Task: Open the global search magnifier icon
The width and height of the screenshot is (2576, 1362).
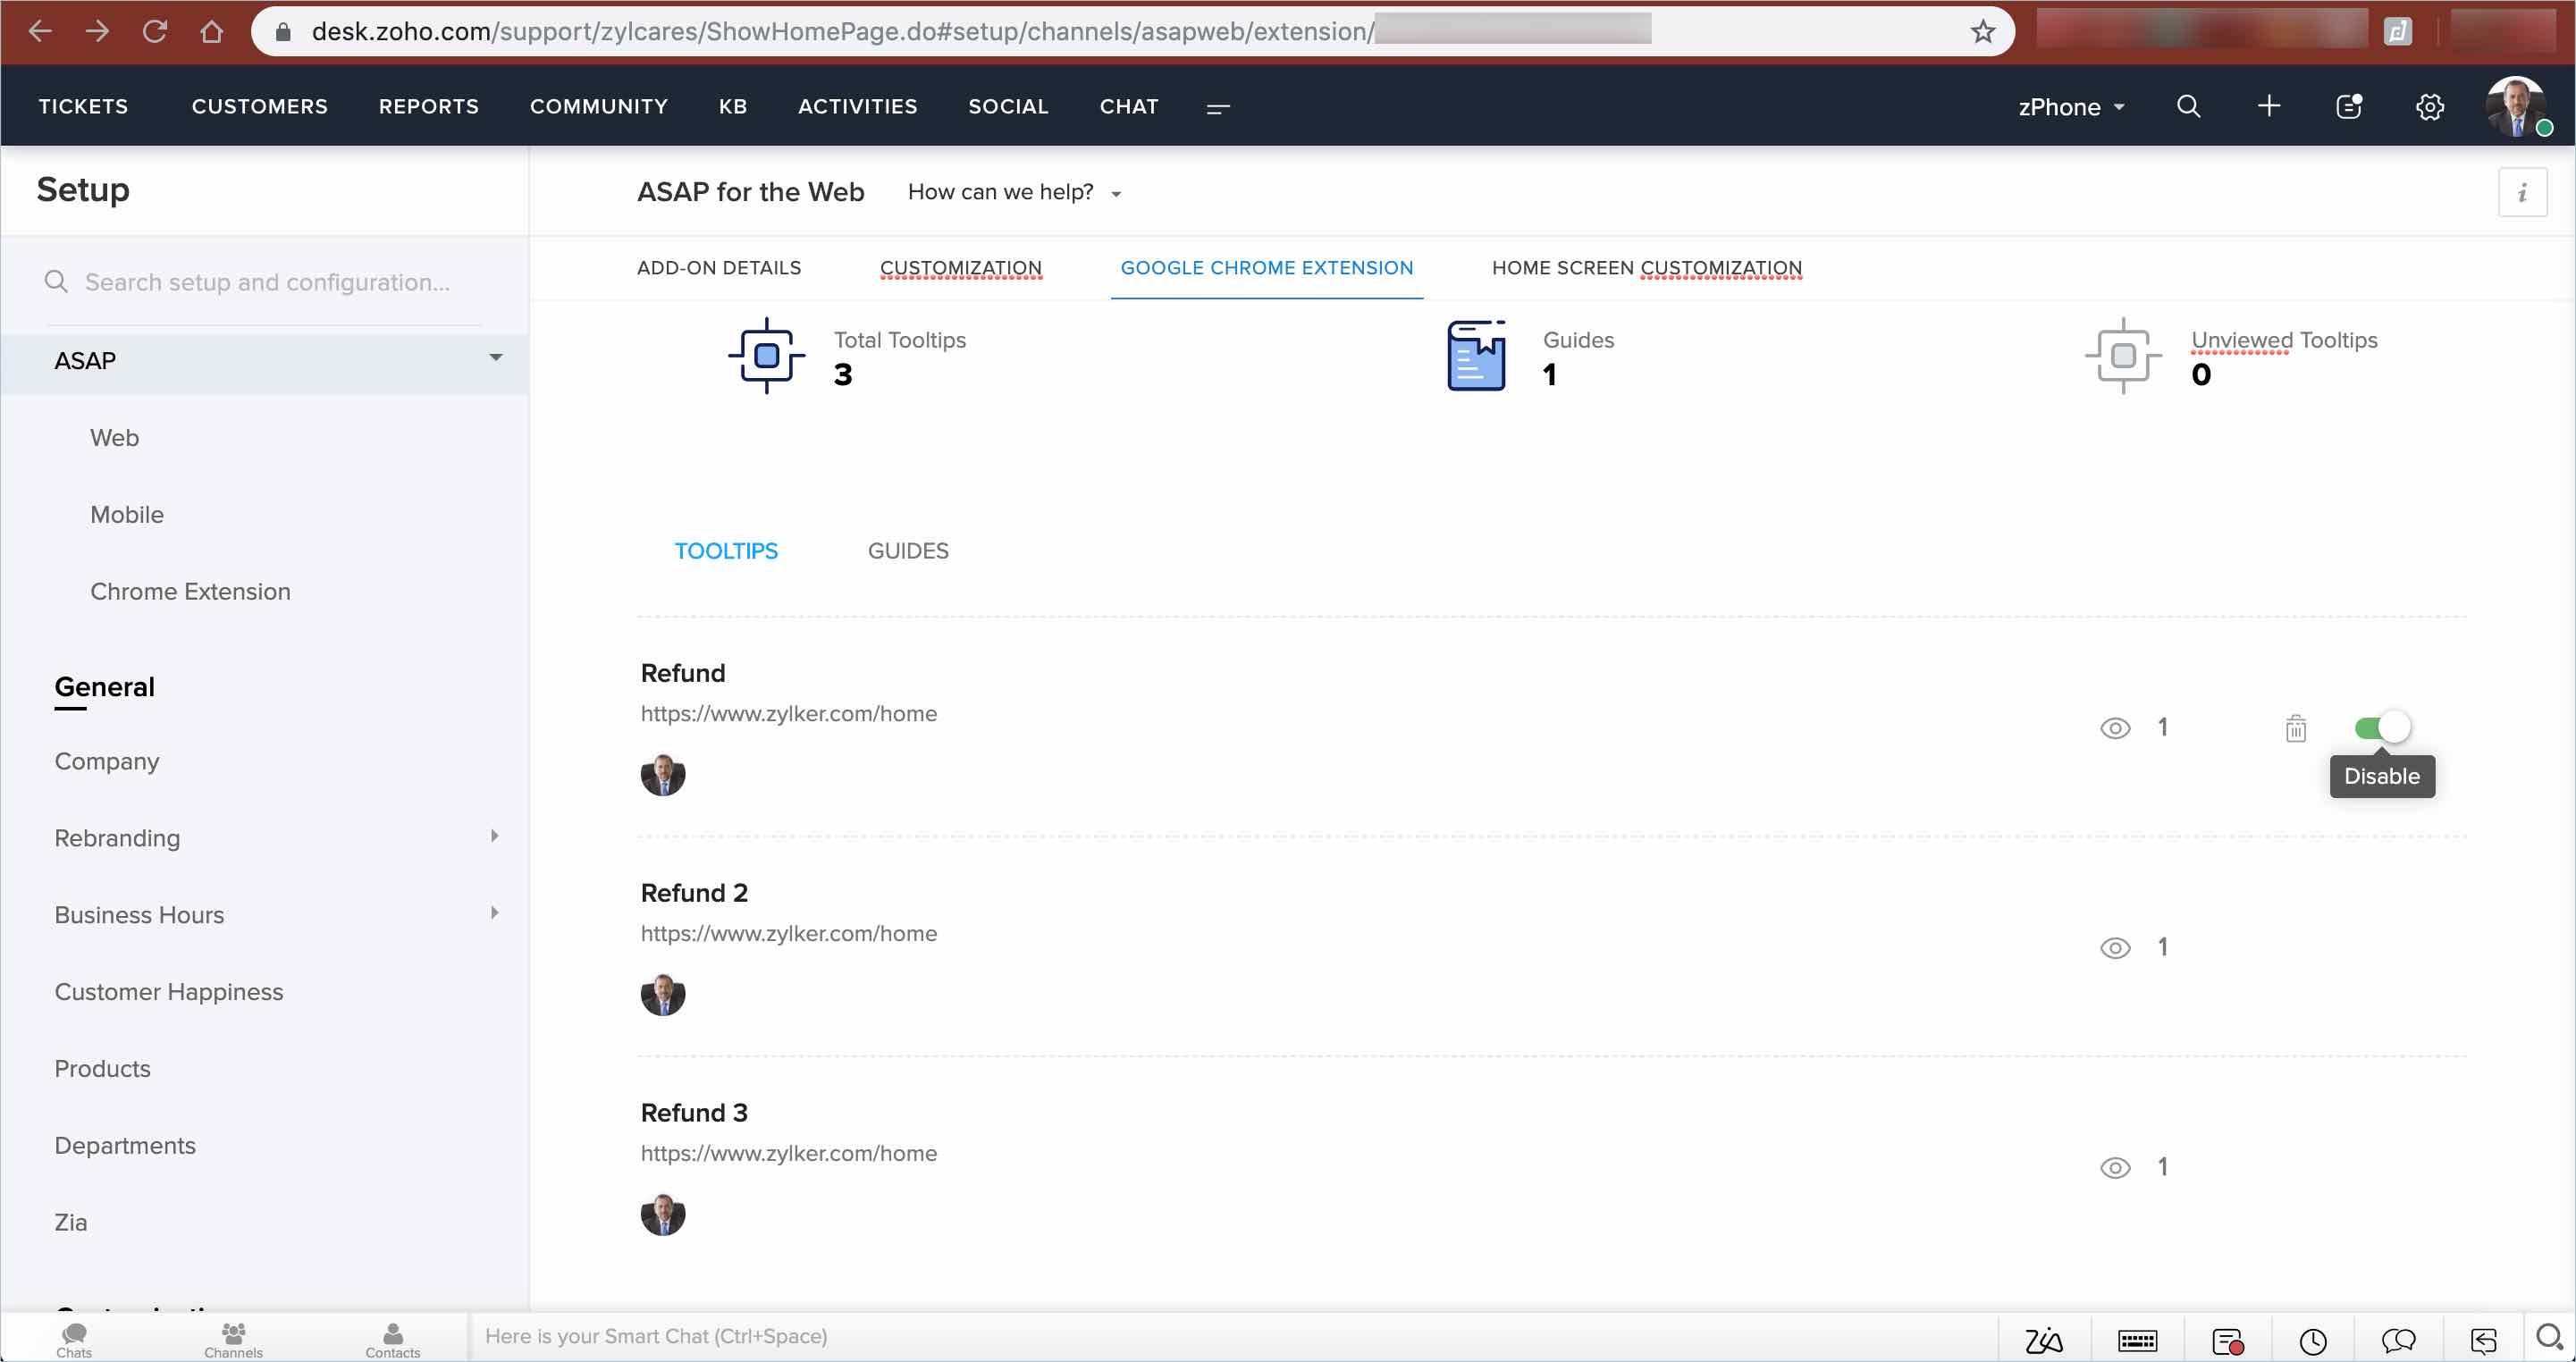Action: [x=2188, y=107]
